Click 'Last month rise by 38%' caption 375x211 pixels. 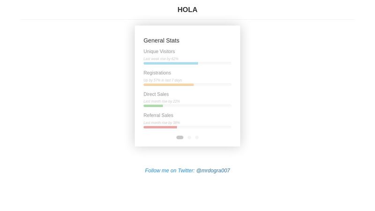pos(162,123)
